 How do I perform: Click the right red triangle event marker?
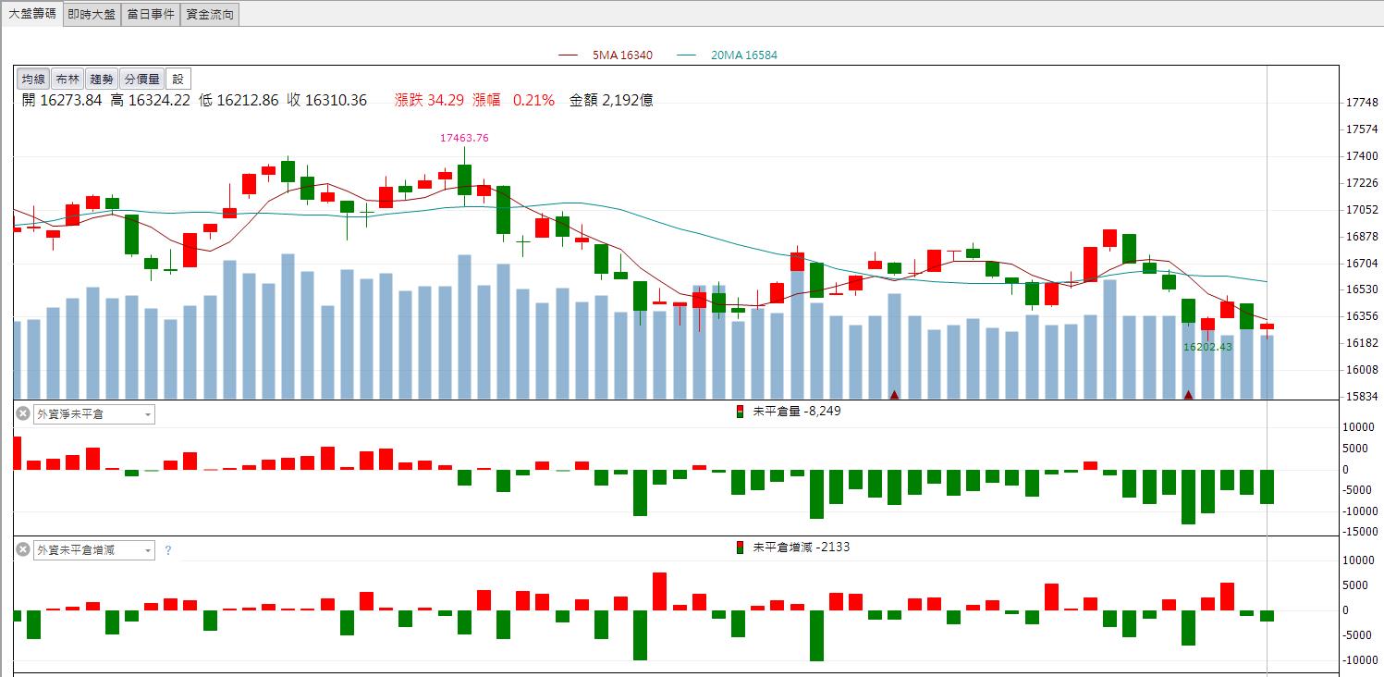pos(1188,395)
